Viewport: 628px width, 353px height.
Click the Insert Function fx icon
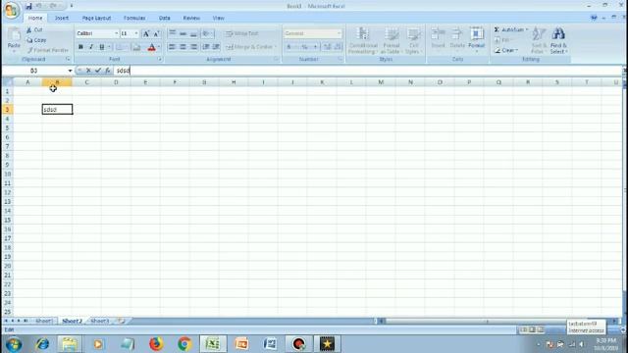pyautogui.click(x=107, y=71)
